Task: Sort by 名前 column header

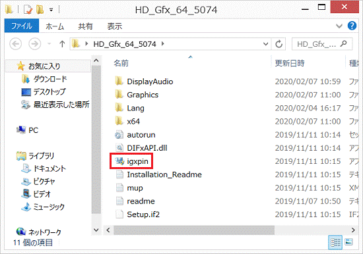Action: [121, 63]
